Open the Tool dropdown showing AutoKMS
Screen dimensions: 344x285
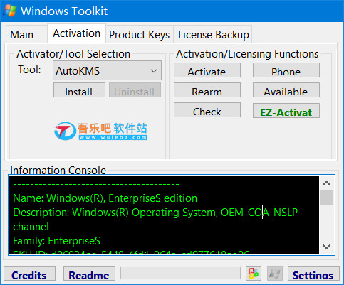pyautogui.click(x=107, y=70)
